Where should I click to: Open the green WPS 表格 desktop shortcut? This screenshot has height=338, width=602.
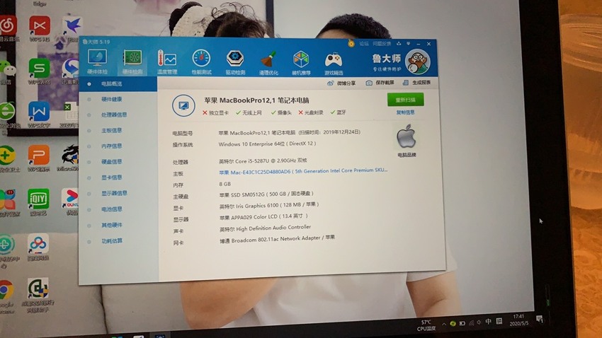39,72
